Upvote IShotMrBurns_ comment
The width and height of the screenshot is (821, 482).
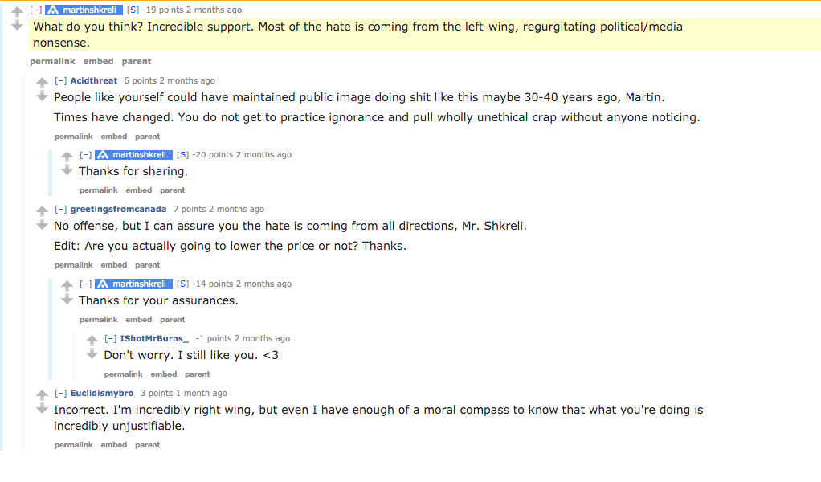(x=92, y=340)
